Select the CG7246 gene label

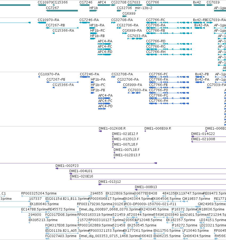(x=86, y=2)
